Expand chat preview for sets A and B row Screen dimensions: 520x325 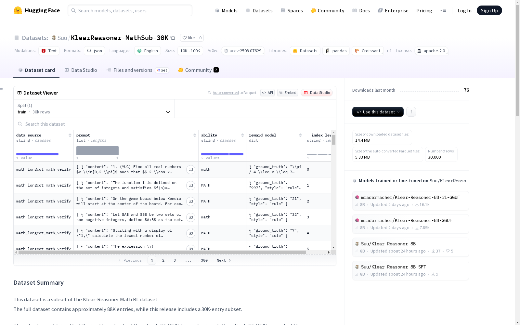(x=191, y=217)
